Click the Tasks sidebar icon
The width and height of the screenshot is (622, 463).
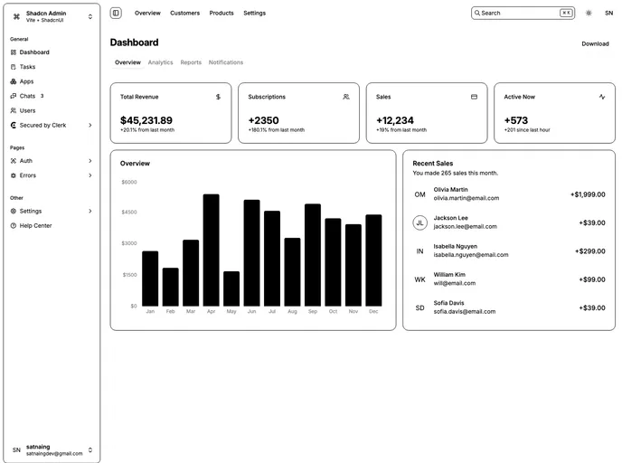click(x=14, y=67)
